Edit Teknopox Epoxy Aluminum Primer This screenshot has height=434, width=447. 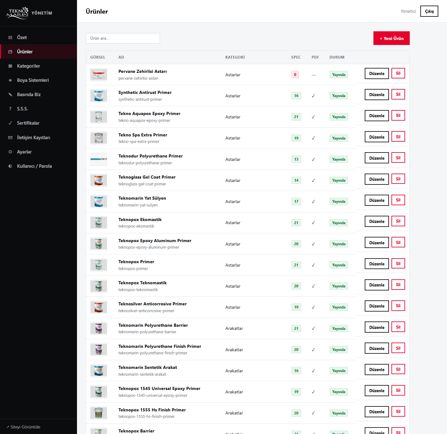(x=377, y=243)
